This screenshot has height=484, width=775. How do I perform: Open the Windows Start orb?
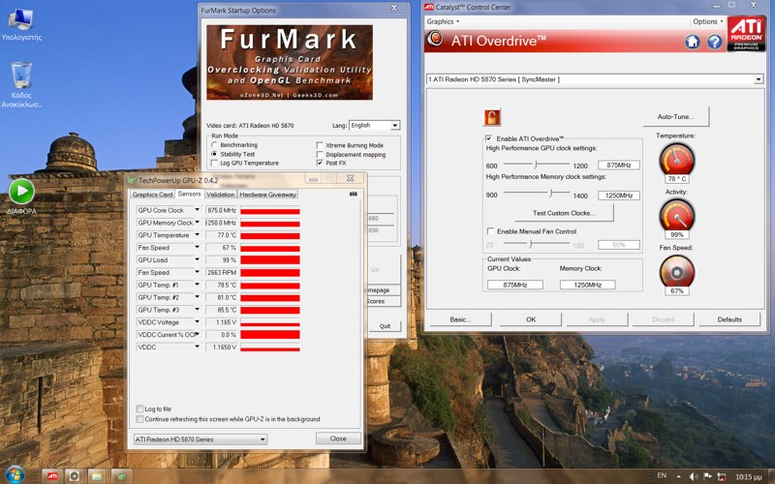(x=15, y=475)
